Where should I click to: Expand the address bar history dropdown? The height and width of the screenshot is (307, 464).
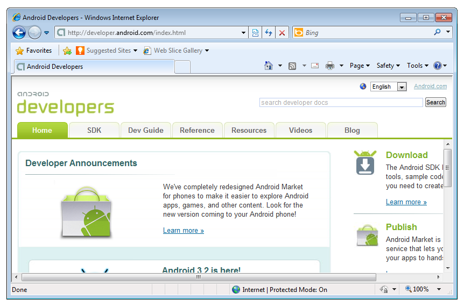(x=243, y=32)
